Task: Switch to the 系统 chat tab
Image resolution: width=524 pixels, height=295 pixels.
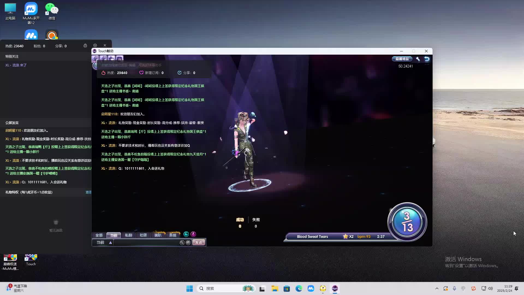Action: (x=173, y=235)
